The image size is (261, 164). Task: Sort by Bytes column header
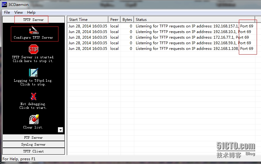tap(127, 20)
